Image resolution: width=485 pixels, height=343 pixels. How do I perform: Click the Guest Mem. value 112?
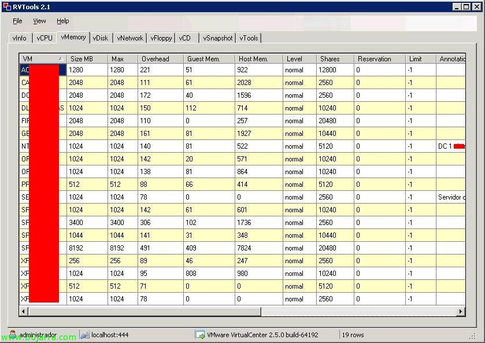[209, 108]
